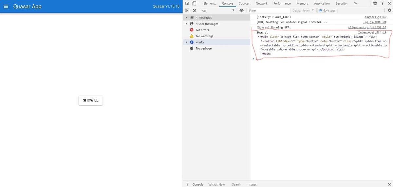Click the Running SPA log message

point(273,27)
